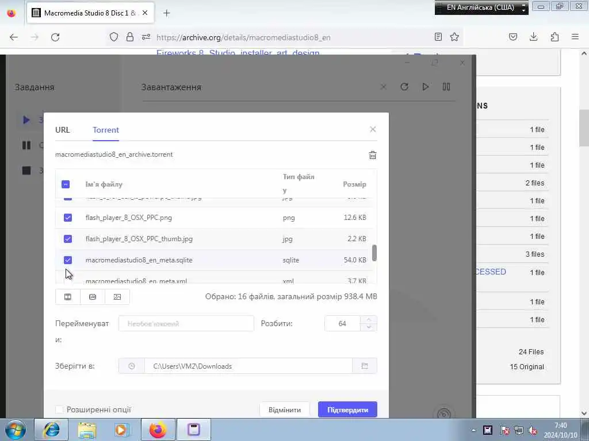The width and height of the screenshot is (589, 441).
Task: Uncheck flash_player_8_OSX_PPC.png file
Action: pos(68,218)
